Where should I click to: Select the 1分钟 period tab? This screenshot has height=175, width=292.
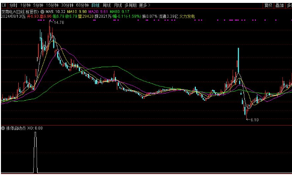click(25, 5)
